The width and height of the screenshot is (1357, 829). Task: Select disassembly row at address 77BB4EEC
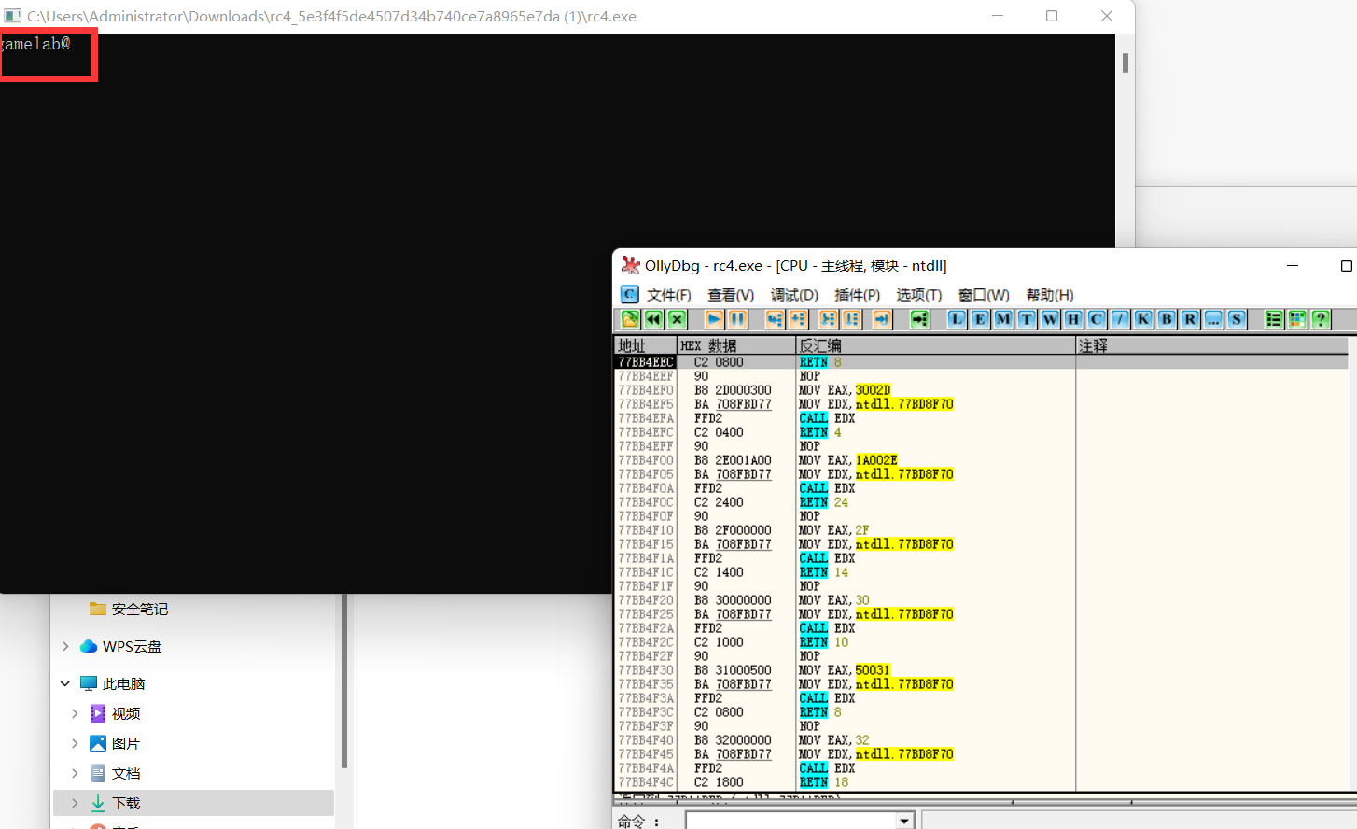pos(981,362)
